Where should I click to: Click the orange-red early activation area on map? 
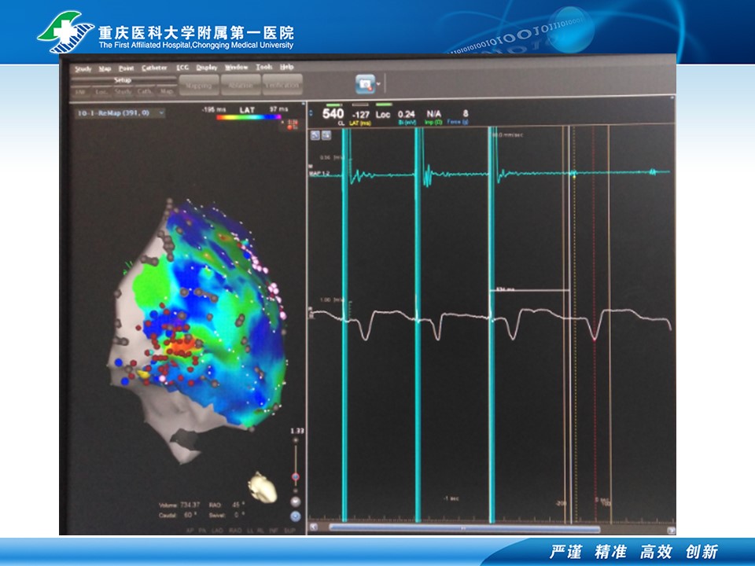point(182,346)
